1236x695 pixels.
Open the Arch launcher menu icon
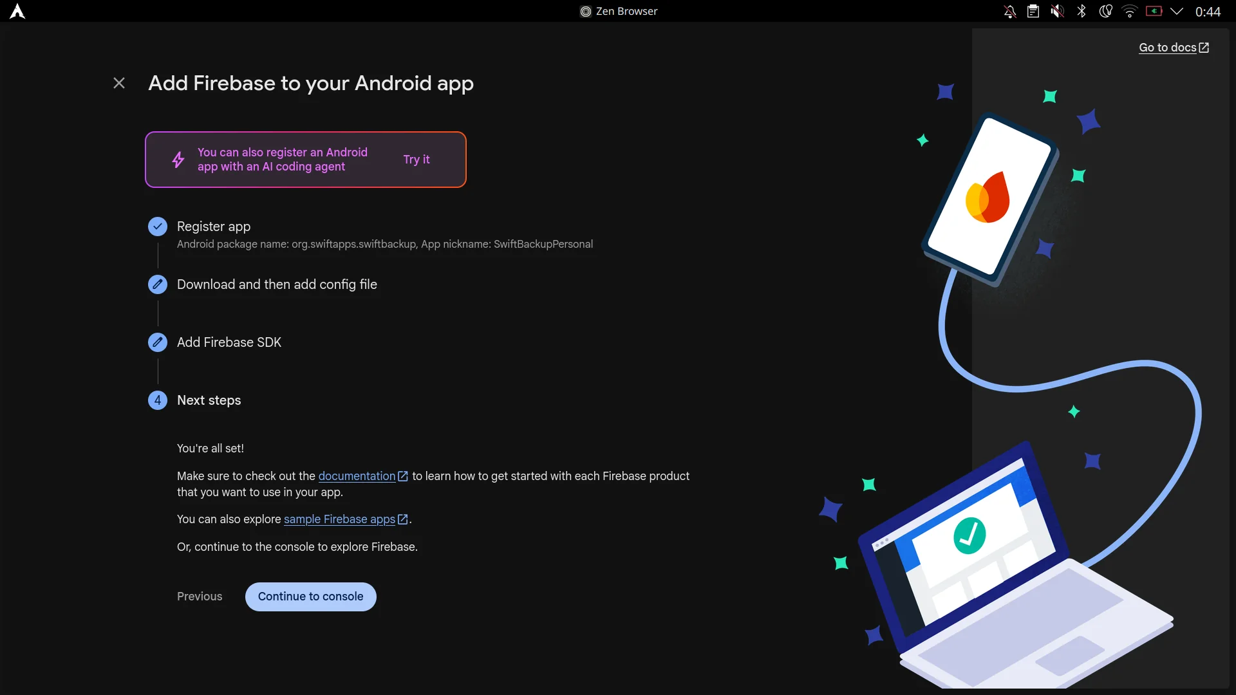click(17, 11)
